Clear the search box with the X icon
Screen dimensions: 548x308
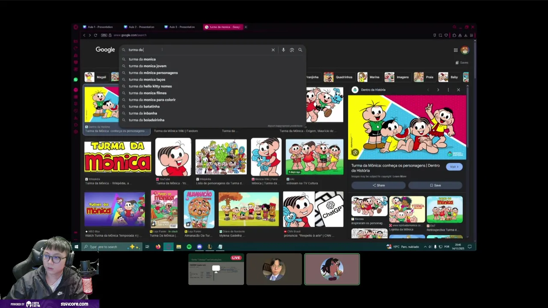(x=273, y=50)
